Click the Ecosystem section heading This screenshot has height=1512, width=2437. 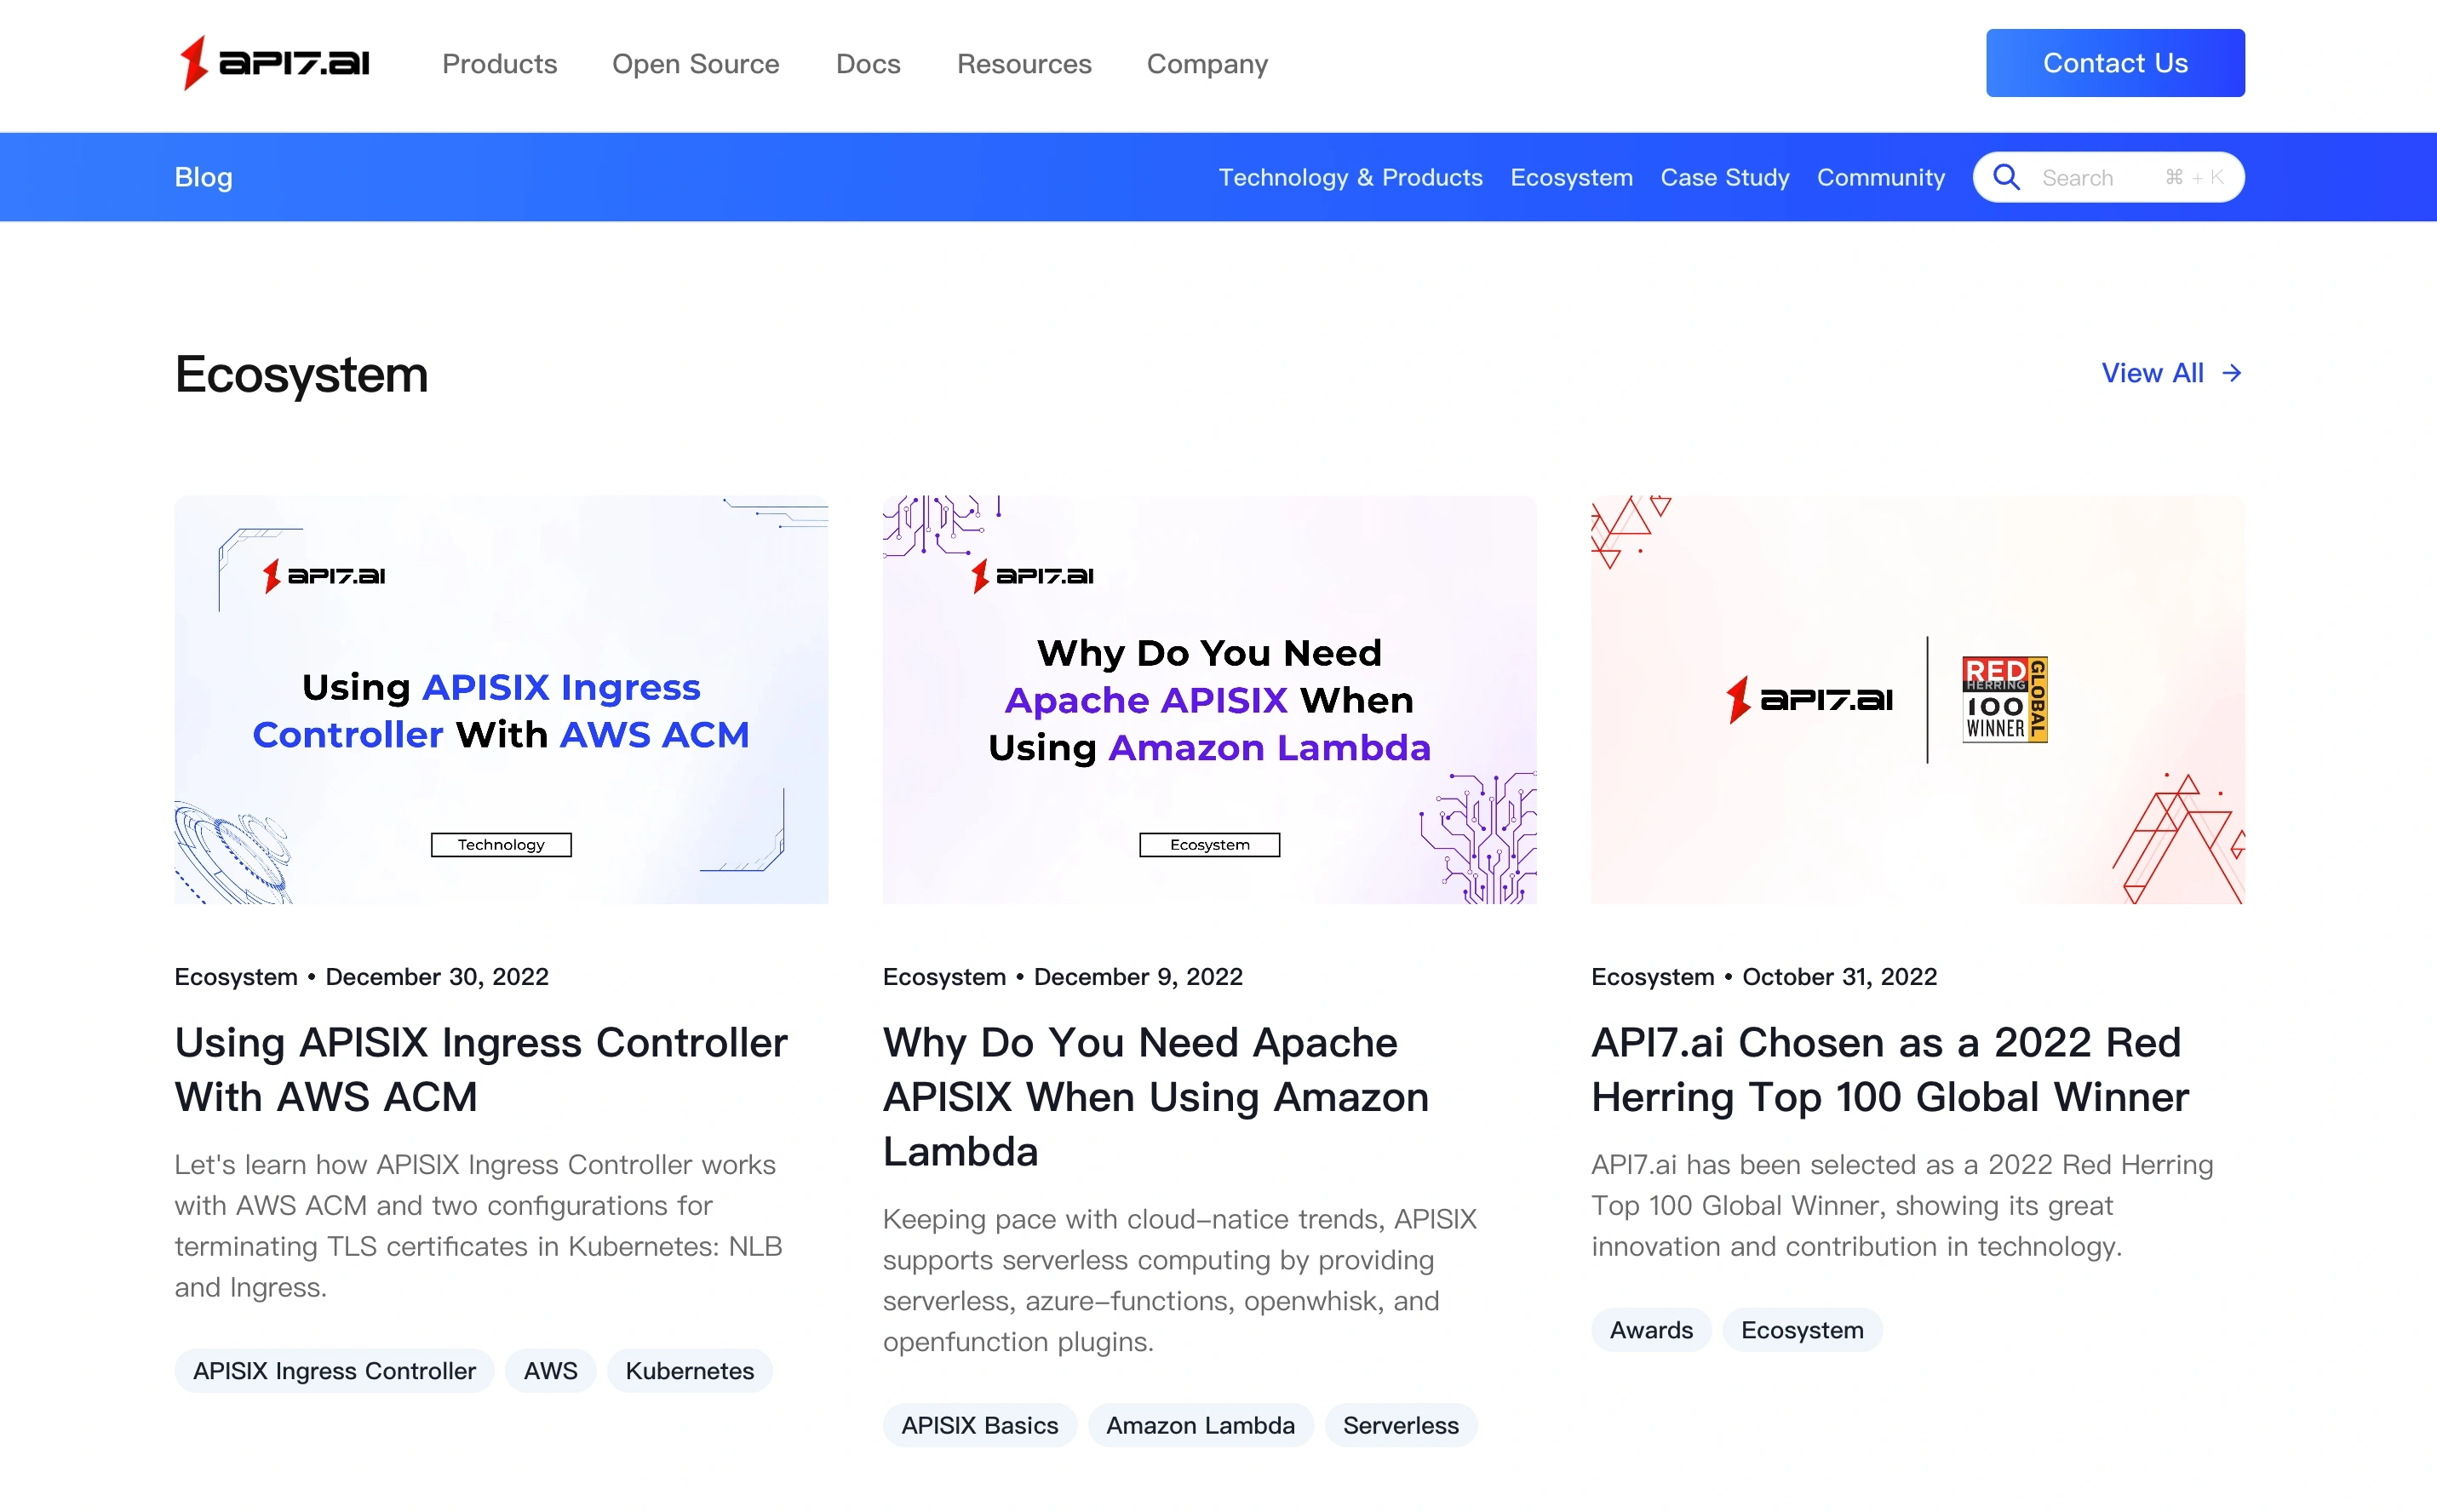click(x=301, y=375)
